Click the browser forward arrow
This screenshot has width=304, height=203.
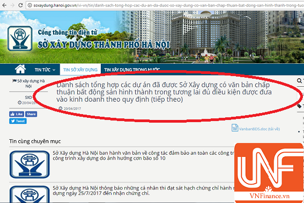point(12,5)
